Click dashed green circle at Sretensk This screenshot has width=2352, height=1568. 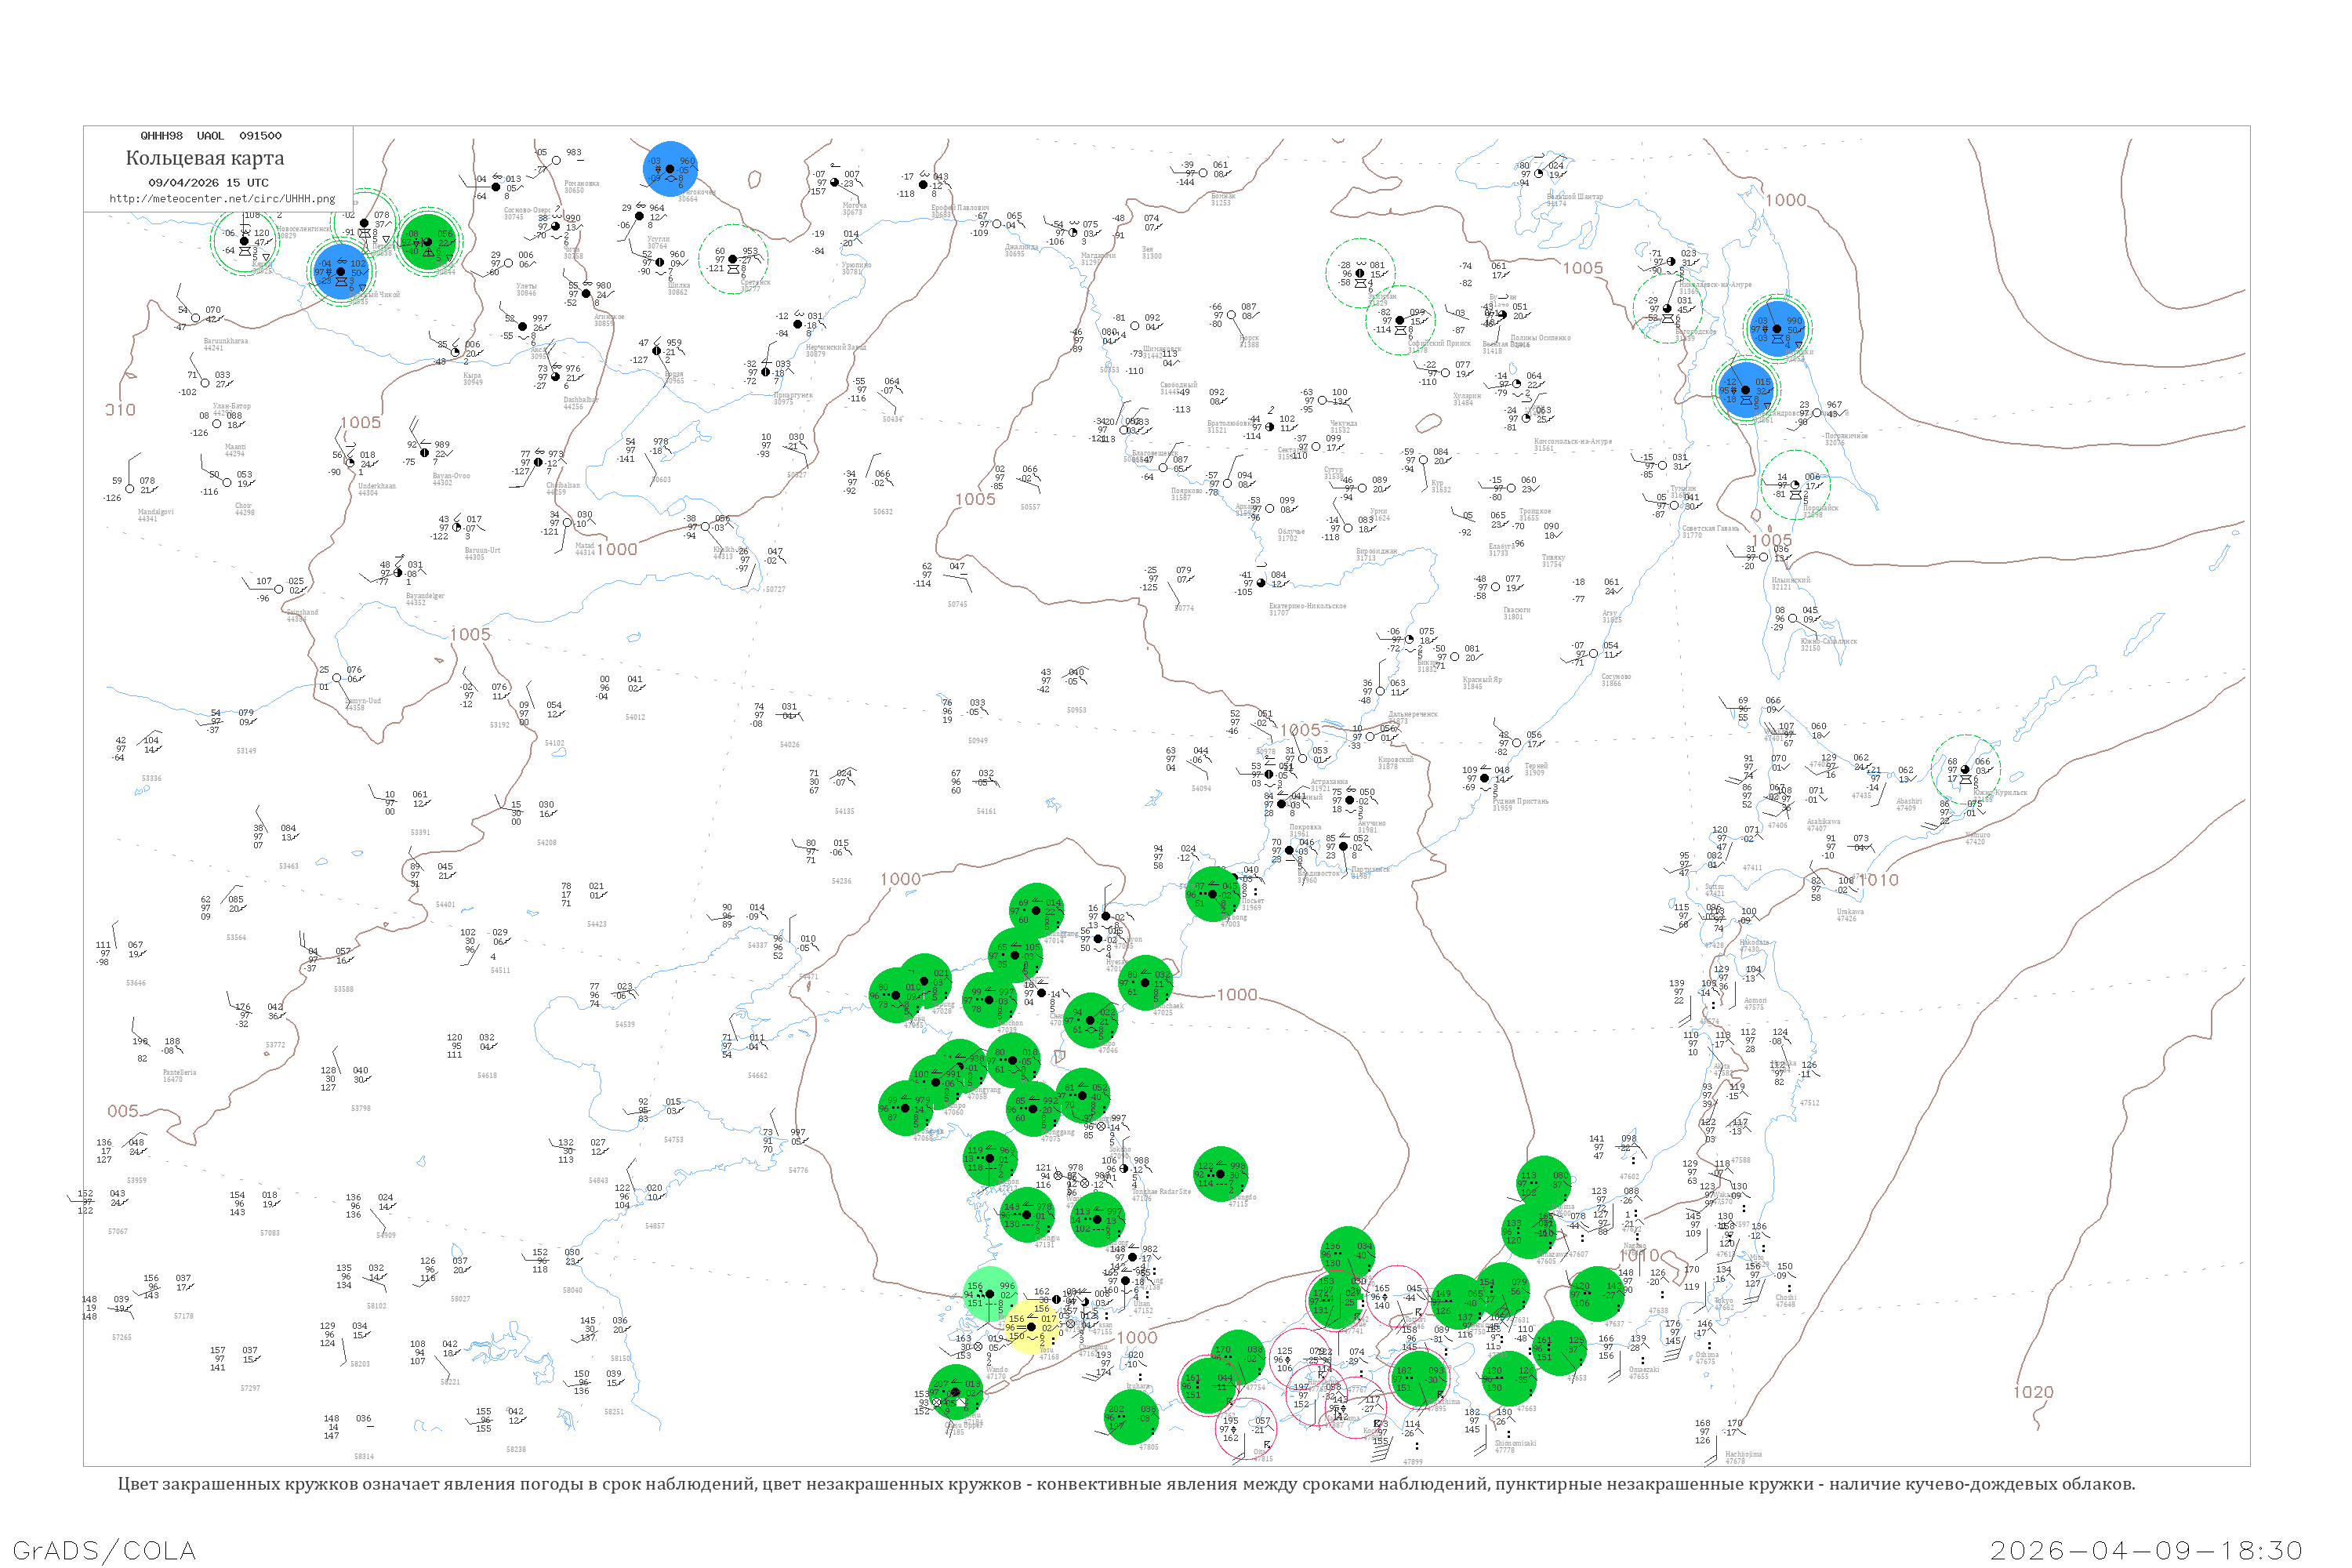[732, 259]
